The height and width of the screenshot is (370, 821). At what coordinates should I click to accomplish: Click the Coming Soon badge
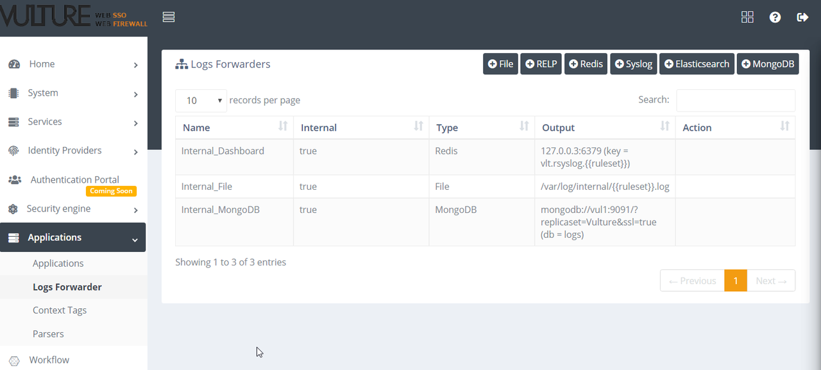111,191
